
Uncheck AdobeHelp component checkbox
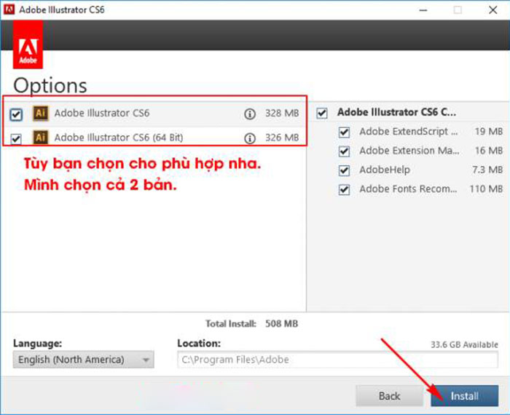coord(344,170)
